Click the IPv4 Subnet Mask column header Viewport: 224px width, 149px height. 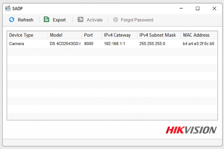(159, 35)
